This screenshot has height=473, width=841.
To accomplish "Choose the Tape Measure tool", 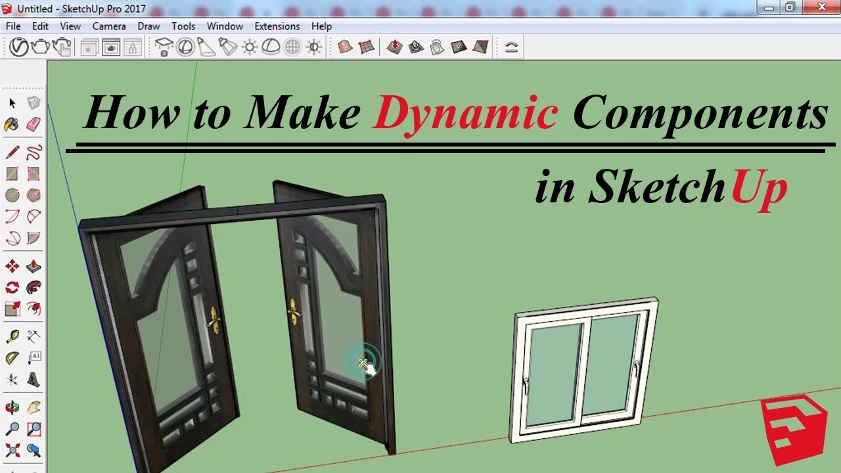I will click(12, 337).
